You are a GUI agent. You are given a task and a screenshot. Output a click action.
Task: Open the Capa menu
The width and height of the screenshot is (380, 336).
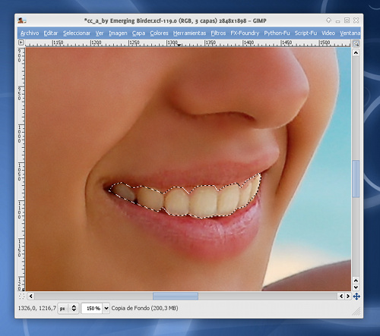138,33
